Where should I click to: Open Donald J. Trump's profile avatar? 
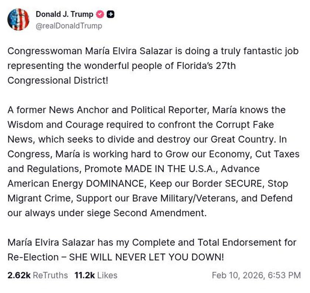coord(18,18)
